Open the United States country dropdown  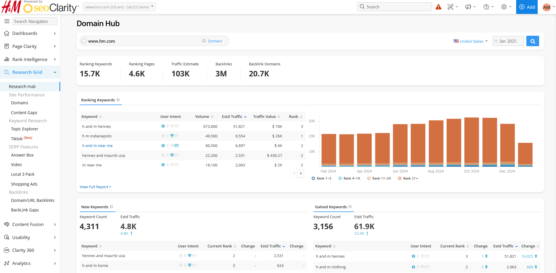pyautogui.click(x=470, y=41)
